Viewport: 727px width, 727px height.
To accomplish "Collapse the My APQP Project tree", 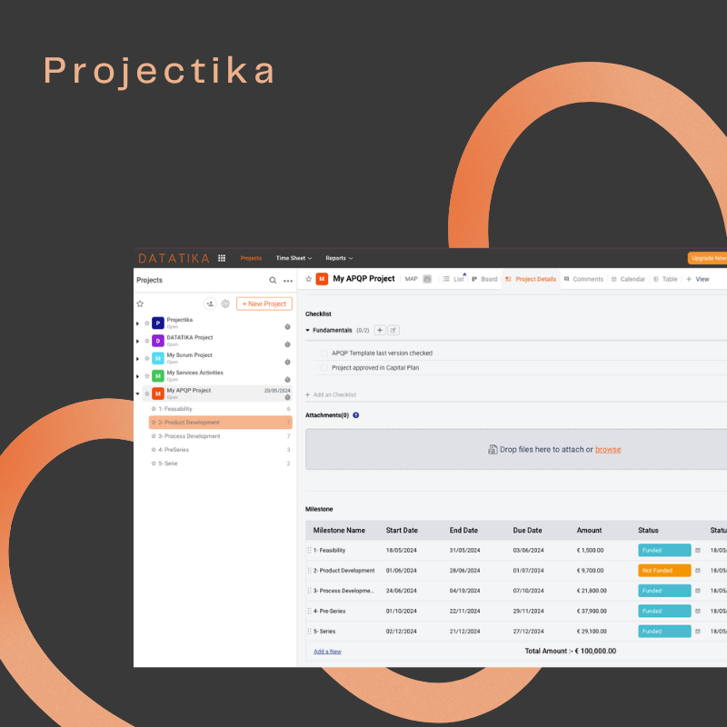I will (x=138, y=394).
